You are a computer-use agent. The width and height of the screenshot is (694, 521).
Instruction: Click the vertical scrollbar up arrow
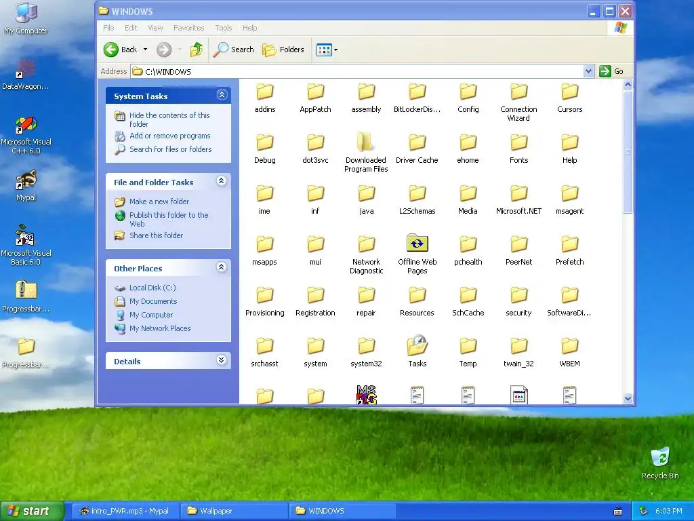coord(628,84)
